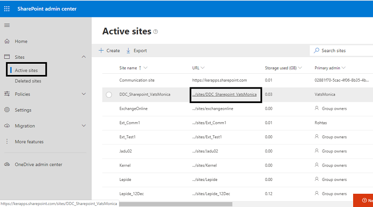Open the https://kerapps.sharepoint.com URL
Screen dimensions: 373x207
point(220,80)
